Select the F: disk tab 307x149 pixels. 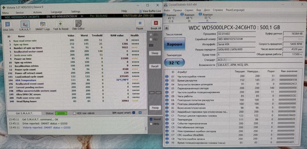[206, 18]
